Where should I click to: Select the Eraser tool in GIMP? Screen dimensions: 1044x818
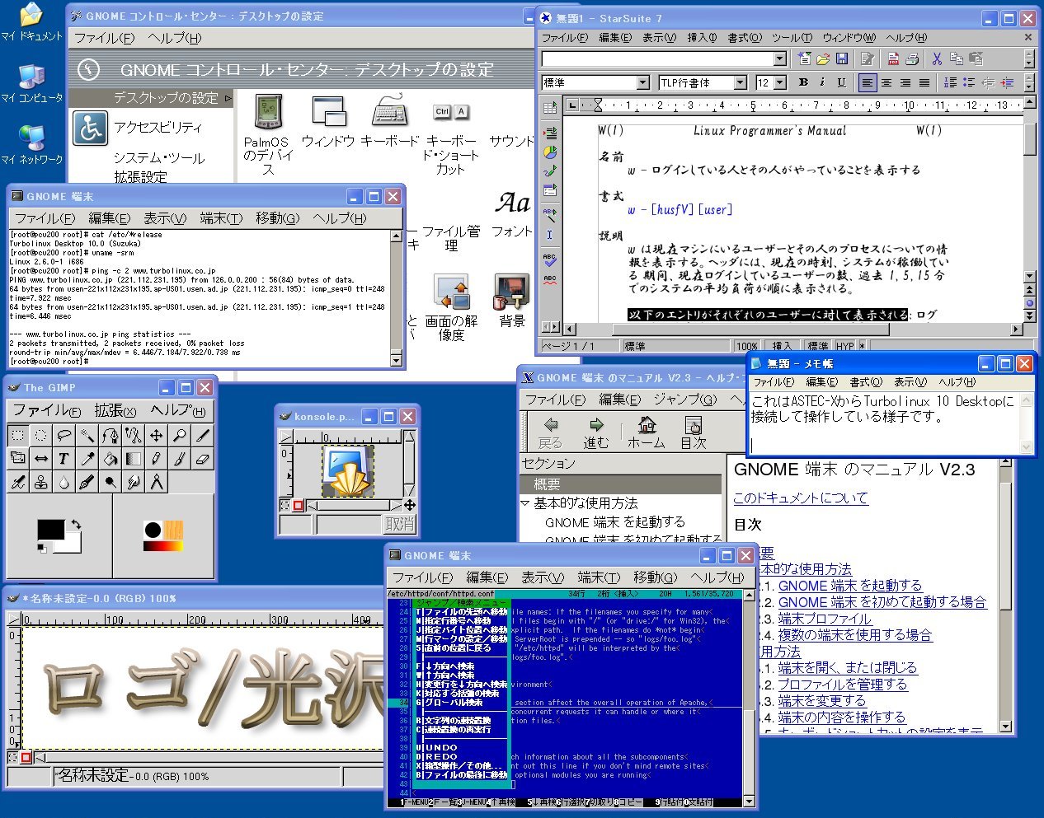pos(202,458)
